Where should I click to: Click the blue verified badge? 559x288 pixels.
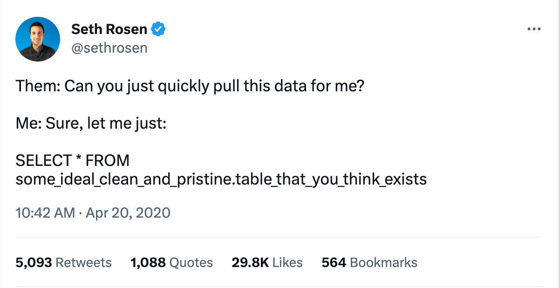click(x=158, y=29)
